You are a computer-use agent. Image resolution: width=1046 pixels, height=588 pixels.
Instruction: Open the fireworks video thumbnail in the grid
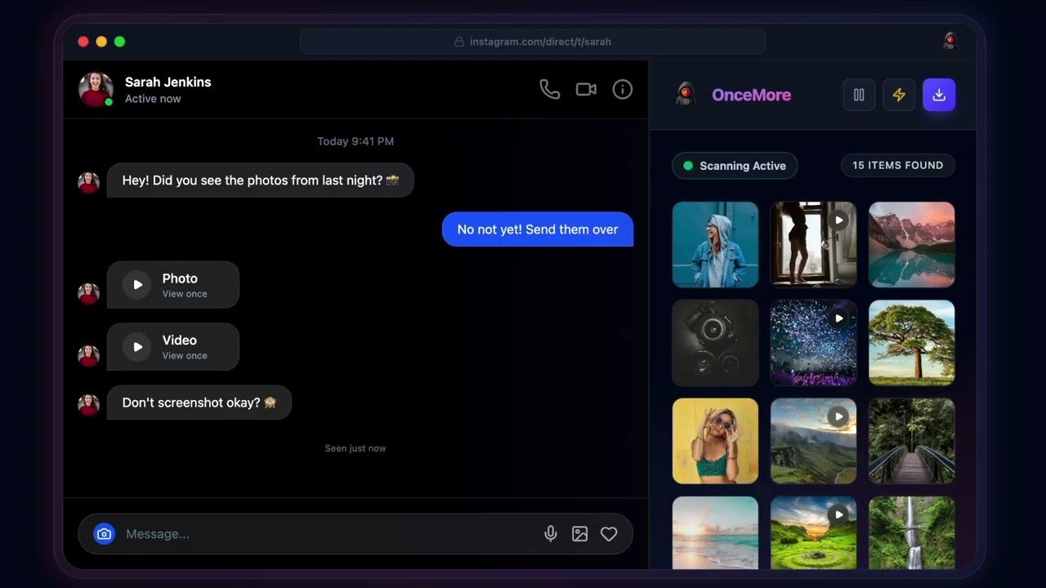(x=813, y=342)
